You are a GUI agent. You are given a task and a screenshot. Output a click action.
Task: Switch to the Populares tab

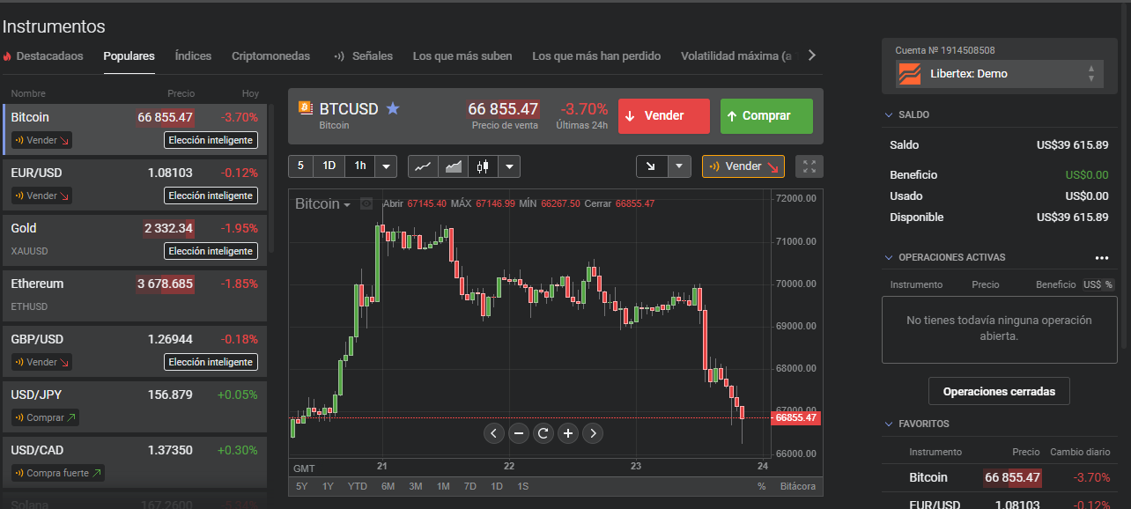click(129, 56)
